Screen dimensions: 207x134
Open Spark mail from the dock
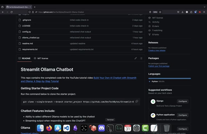pyautogui.click(x=58, y=128)
